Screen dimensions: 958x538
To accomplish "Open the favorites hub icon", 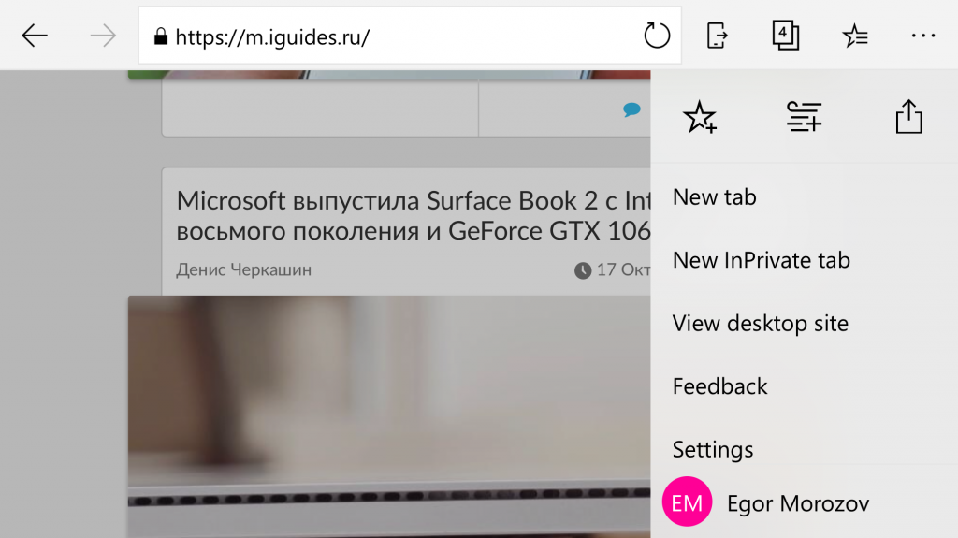I will click(854, 36).
